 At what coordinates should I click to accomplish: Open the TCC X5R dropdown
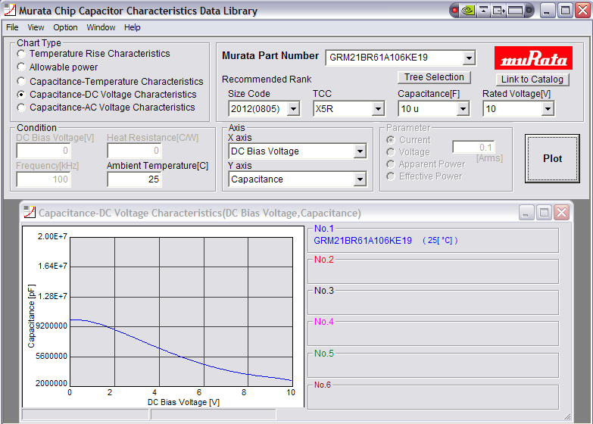(x=378, y=109)
